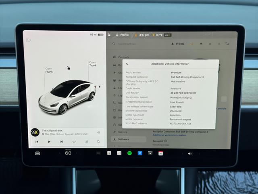Screen dimensions: 258x194
Task: Tap Open Trunk
Action: pyautogui.click(x=93, y=64)
